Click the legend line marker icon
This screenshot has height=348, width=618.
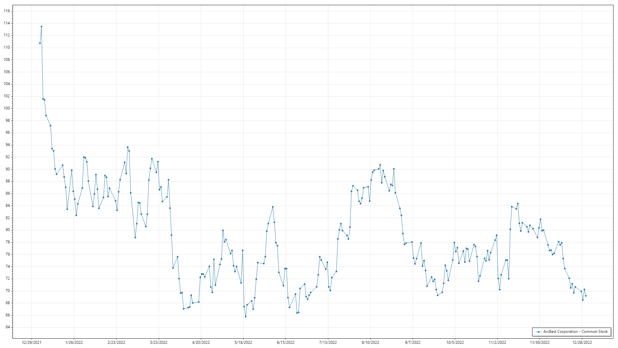538,332
